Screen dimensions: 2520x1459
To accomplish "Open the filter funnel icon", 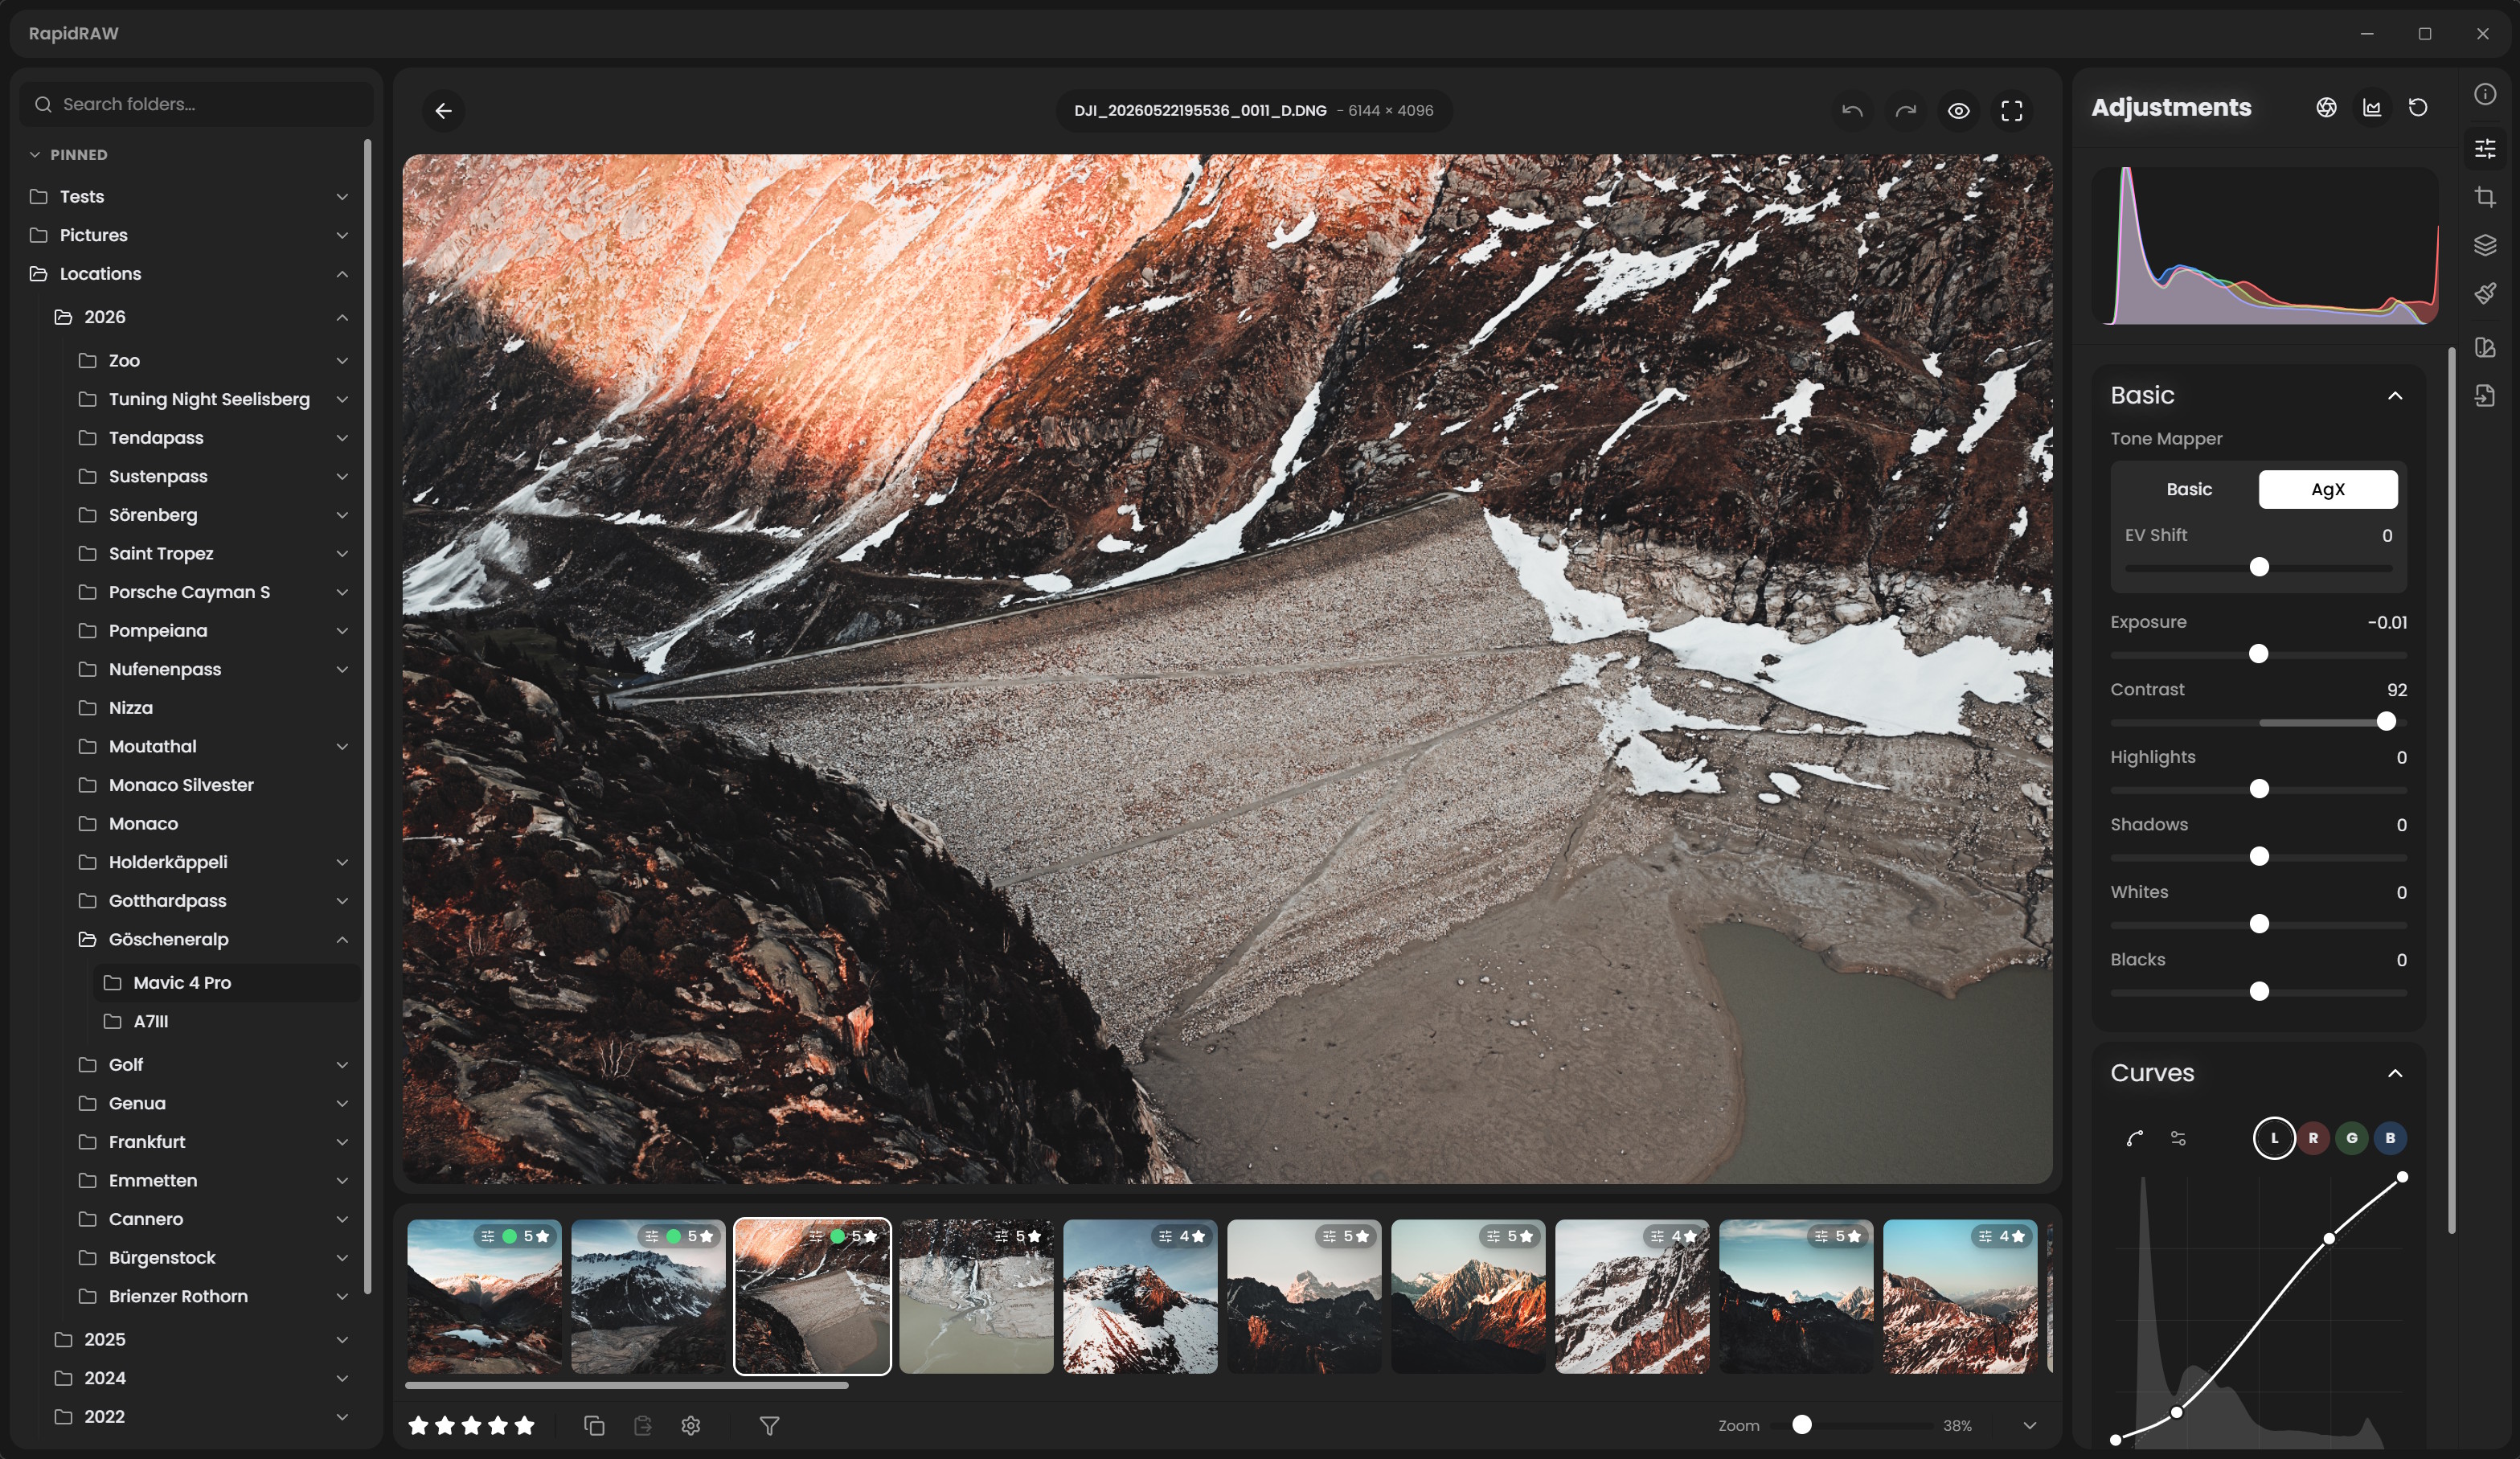I will [x=769, y=1425].
